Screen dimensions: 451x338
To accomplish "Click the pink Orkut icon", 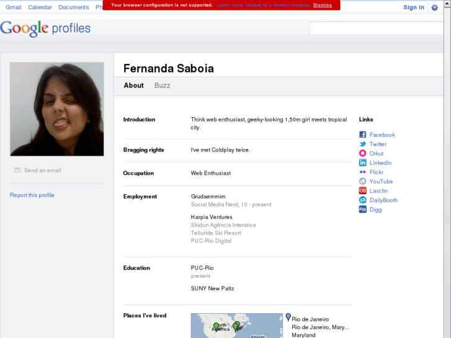I will point(363,153).
